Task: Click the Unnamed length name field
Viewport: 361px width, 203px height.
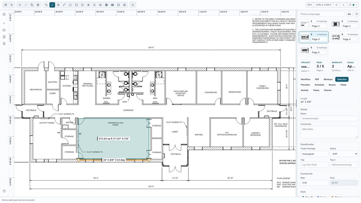Action: [x=329, y=118]
